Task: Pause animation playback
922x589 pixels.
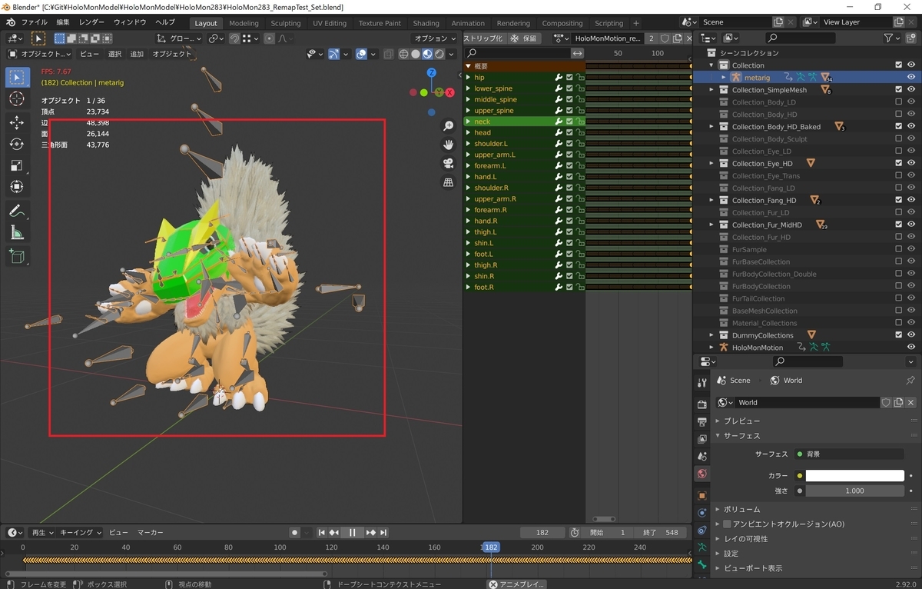Action: (x=352, y=532)
